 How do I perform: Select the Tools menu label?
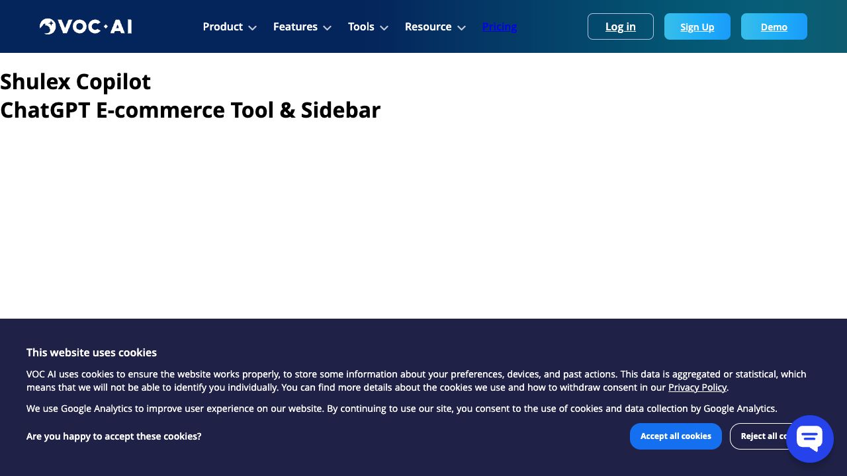point(361,26)
